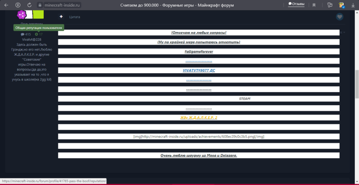Viewport: 359px width, 185px height.
Task: Click the site lock security icon
Action: 40,5
